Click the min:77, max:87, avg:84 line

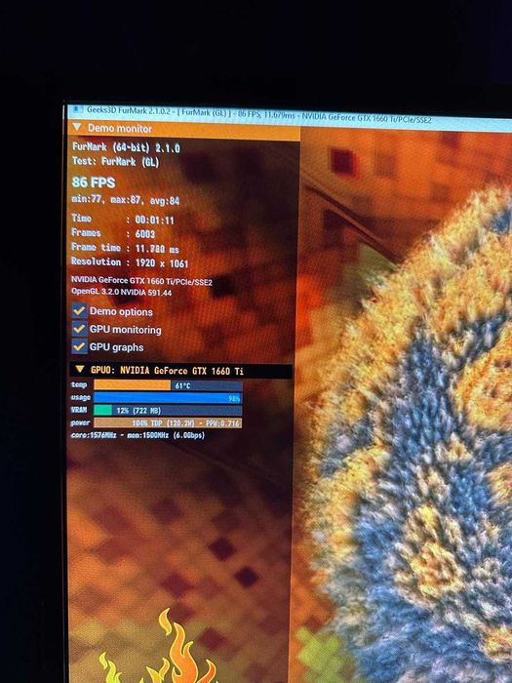(126, 200)
